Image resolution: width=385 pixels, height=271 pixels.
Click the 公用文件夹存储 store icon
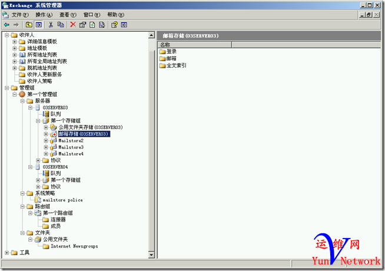(54, 127)
